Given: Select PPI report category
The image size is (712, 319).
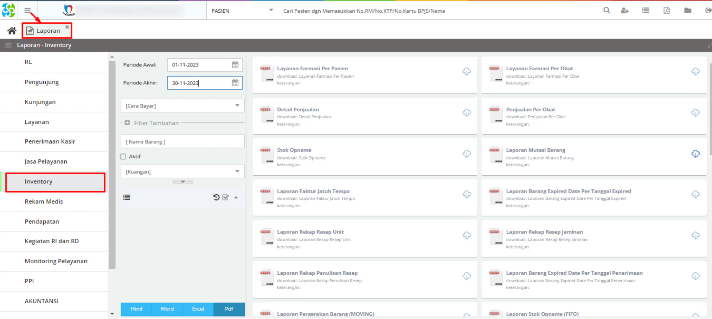Looking at the screenshot, I should (x=54, y=281).
